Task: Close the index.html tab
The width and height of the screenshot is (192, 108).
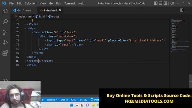Action: coord(60,10)
